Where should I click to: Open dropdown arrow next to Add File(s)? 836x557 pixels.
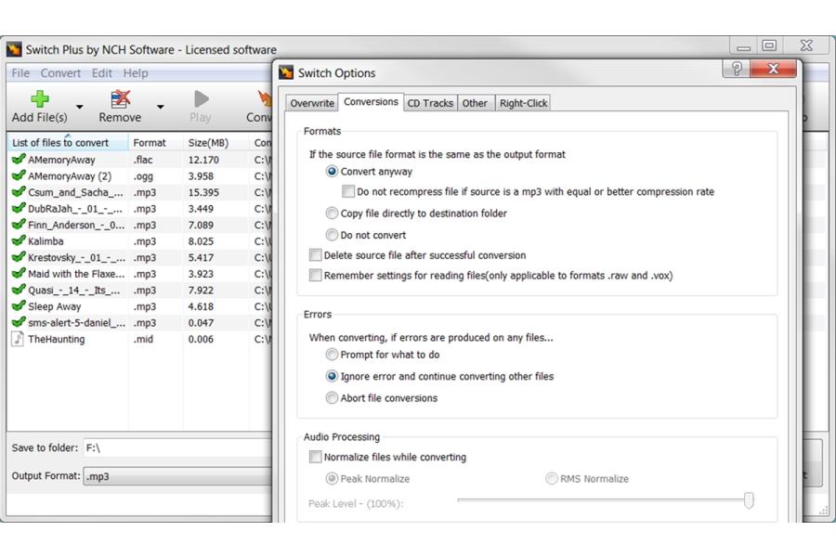point(80,107)
